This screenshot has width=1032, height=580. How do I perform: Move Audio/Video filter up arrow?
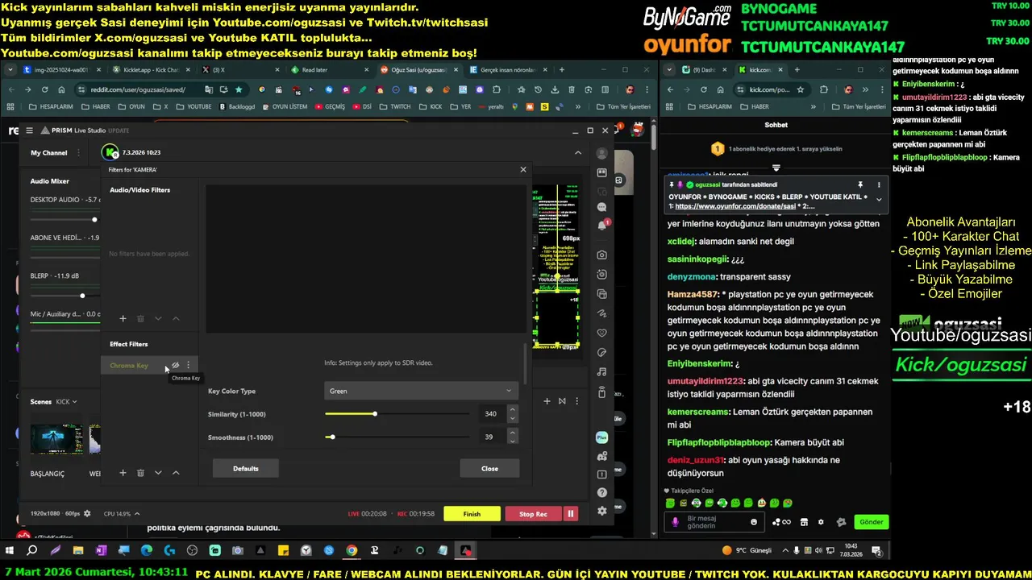[176, 319]
